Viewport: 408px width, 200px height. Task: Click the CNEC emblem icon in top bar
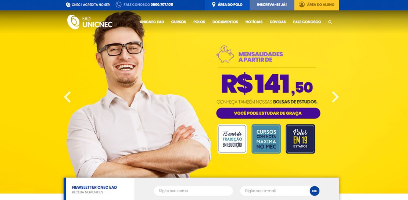(x=68, y=5)
